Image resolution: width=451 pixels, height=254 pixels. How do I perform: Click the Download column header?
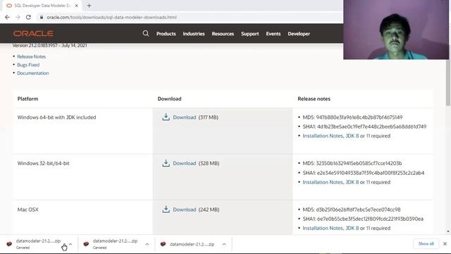point(169,99)
